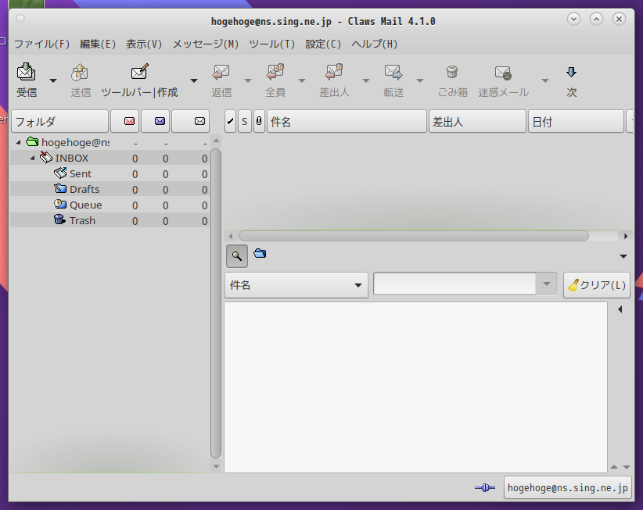Click the new messages column envelope icon

tap(130, 121)
